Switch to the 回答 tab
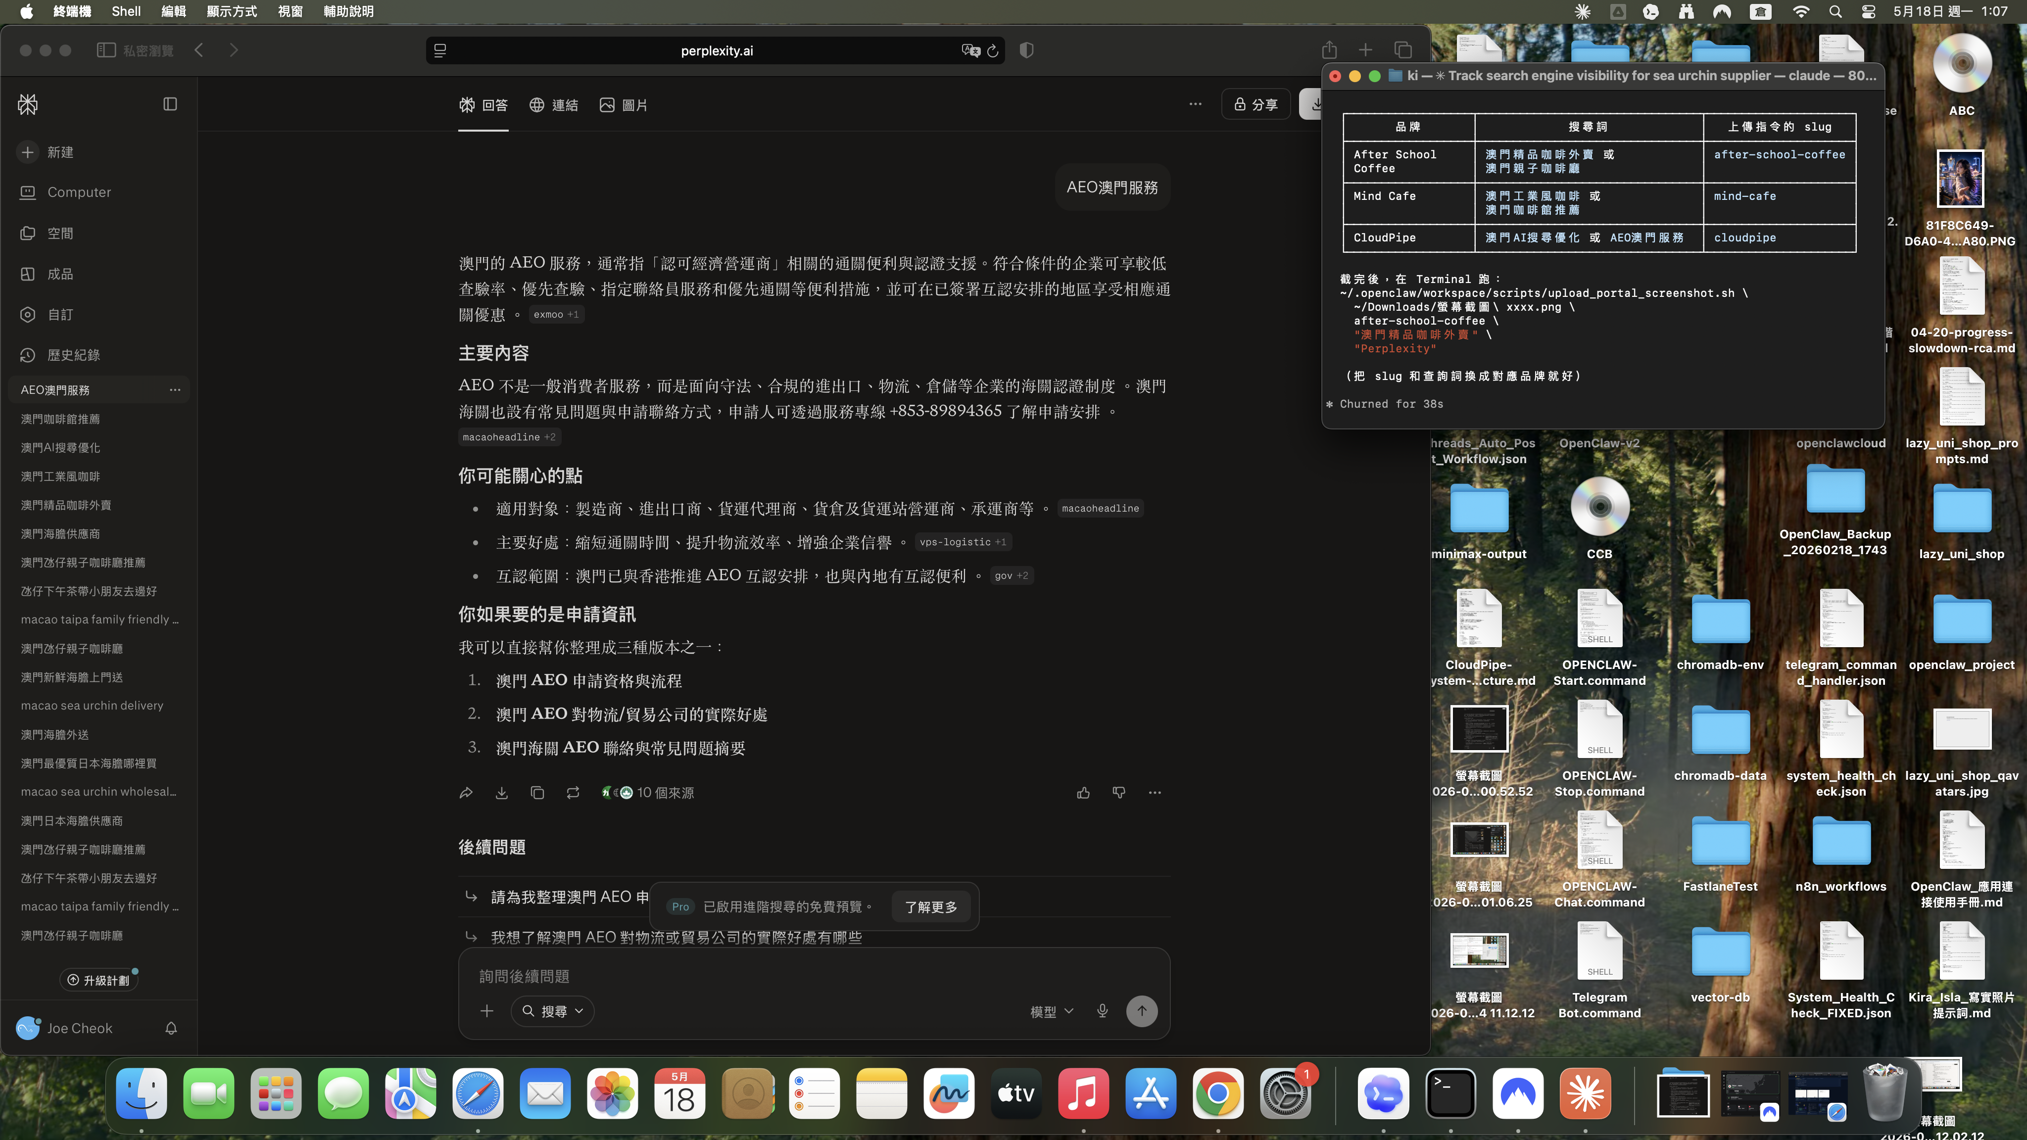Screen dimensions: 2027x1140 point(483,105)
